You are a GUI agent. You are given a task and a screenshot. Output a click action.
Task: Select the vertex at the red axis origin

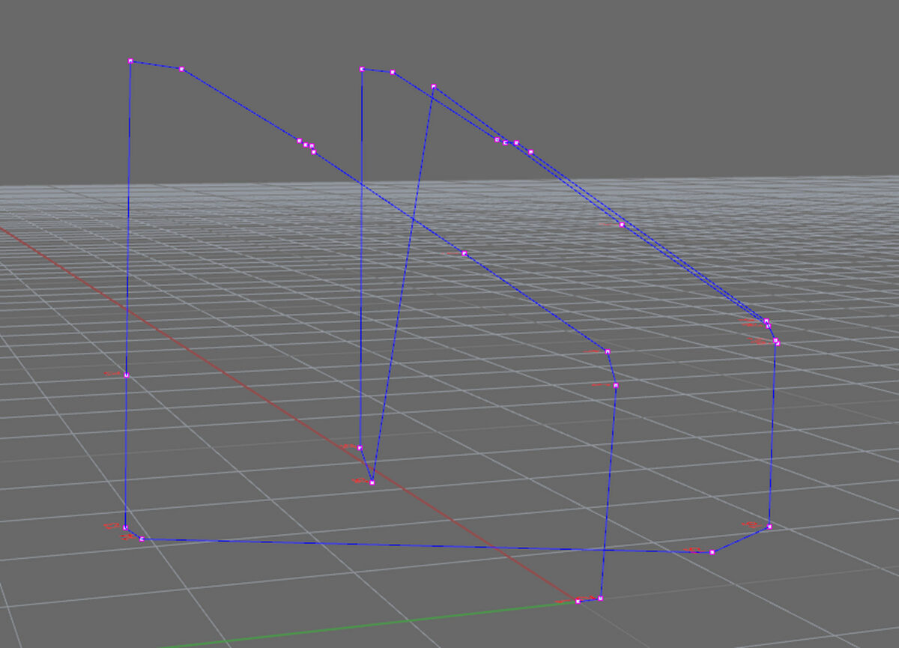(578, 601)
